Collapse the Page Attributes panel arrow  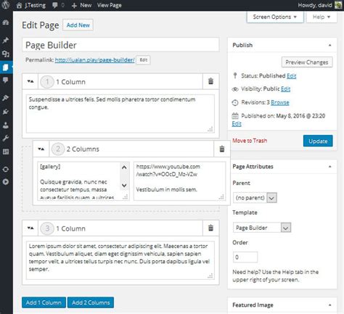pyautogui.click(x=329, y=167)
